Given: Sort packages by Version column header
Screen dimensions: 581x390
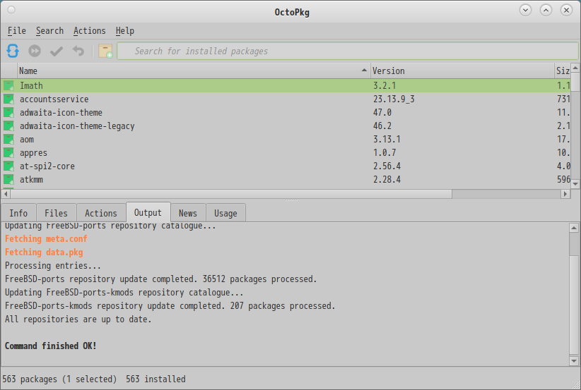Looking at the screenshot, I should pyautogui.click(x=462, y=71).
